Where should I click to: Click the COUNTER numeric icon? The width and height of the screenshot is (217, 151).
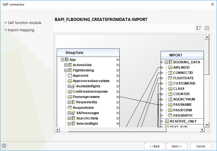click(x=170, y=94)
